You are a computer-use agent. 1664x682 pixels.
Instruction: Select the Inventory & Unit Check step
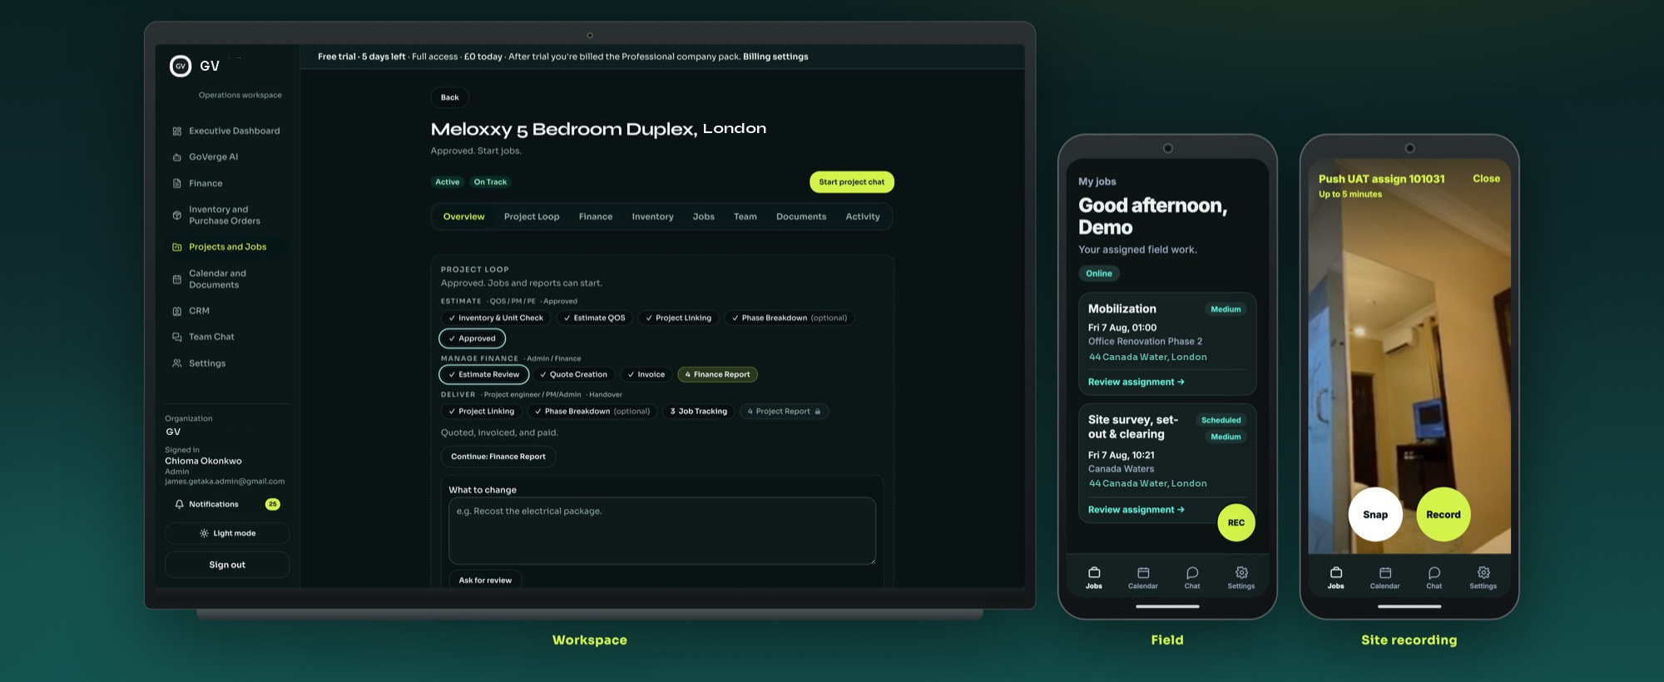click(x=496, y=318)
